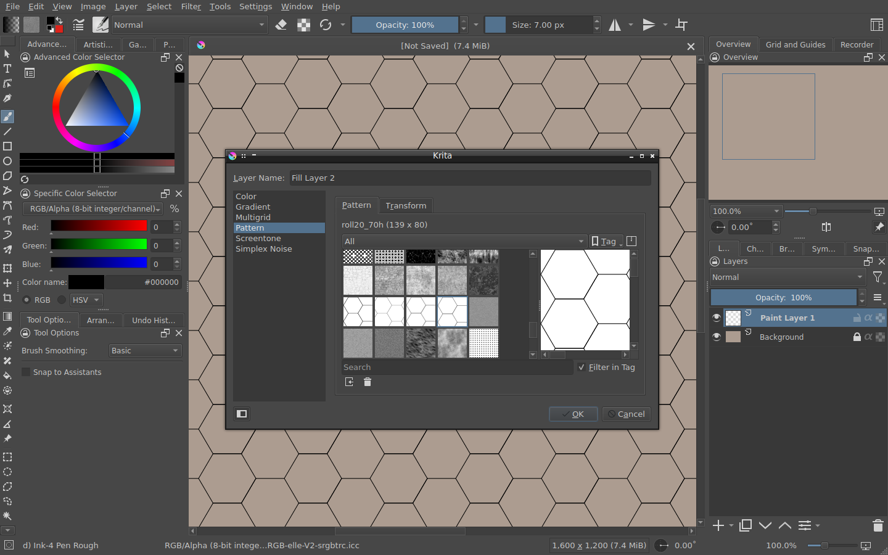
Task: Adjust the Red channel color slider
Action: (x=99, y=226)
